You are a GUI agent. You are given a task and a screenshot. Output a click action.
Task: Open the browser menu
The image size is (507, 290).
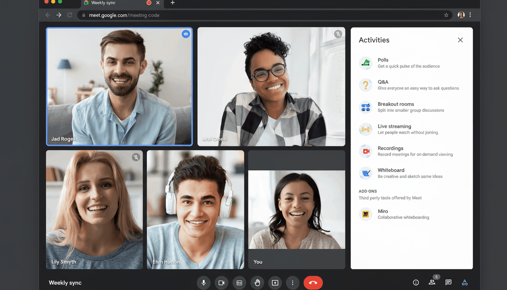[470, 15]
